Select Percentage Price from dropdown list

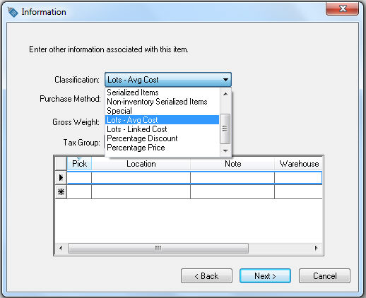136,148
